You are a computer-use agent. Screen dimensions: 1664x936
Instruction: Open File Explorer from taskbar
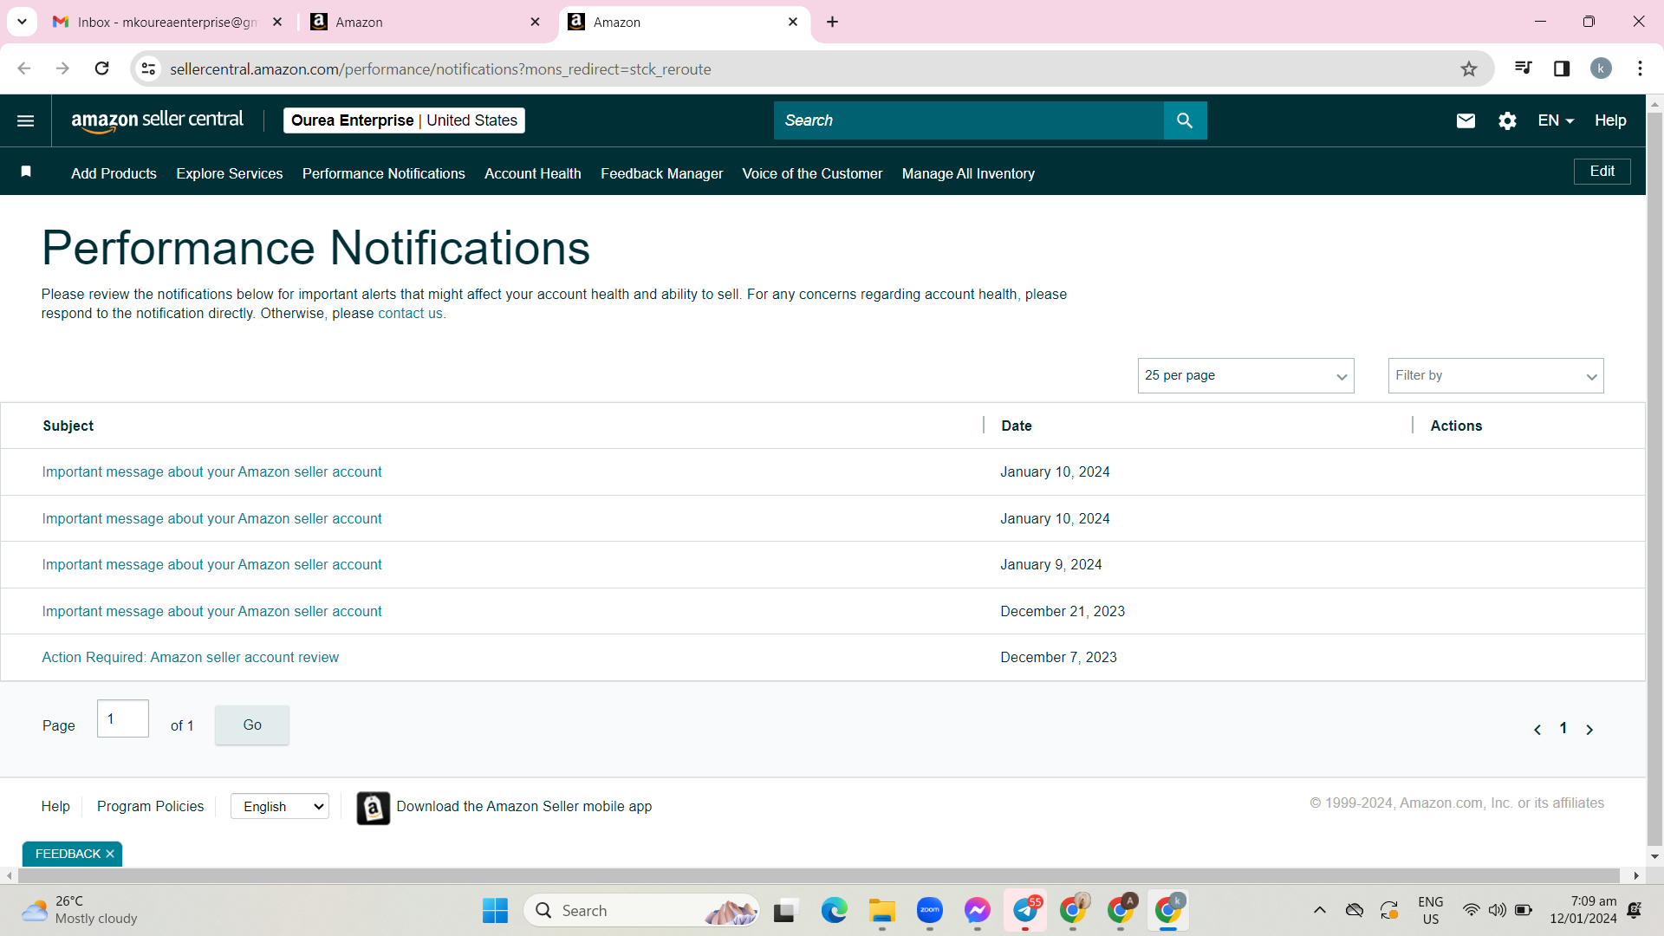882,910
